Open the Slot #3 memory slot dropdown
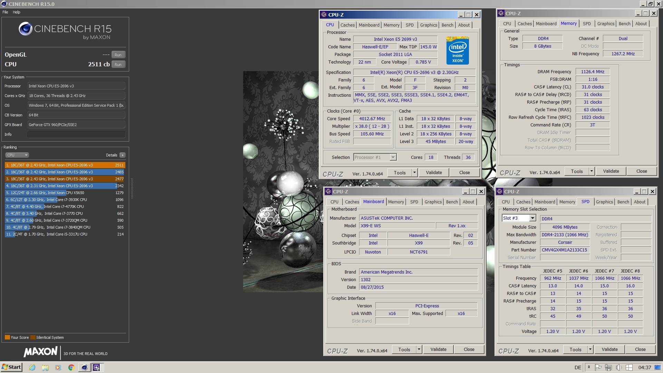The image size is (663, 373). coord(519,218)
